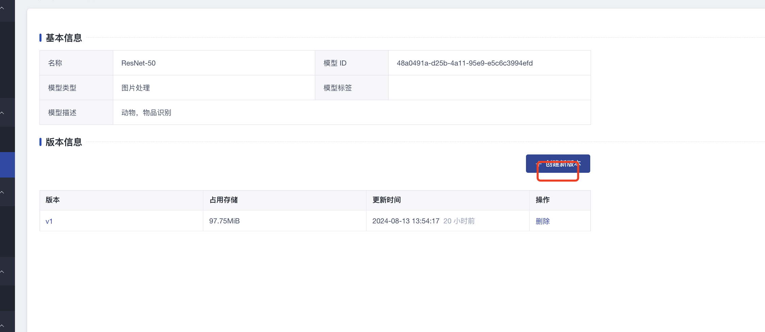This screenshot has height=332, width=765.
Task: Collapse the topmost sidebar chevron
Action: [2, 8]
